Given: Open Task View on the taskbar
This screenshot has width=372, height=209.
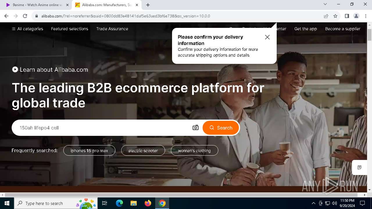Looking at the screenshot, I should [x=105, y=203].
